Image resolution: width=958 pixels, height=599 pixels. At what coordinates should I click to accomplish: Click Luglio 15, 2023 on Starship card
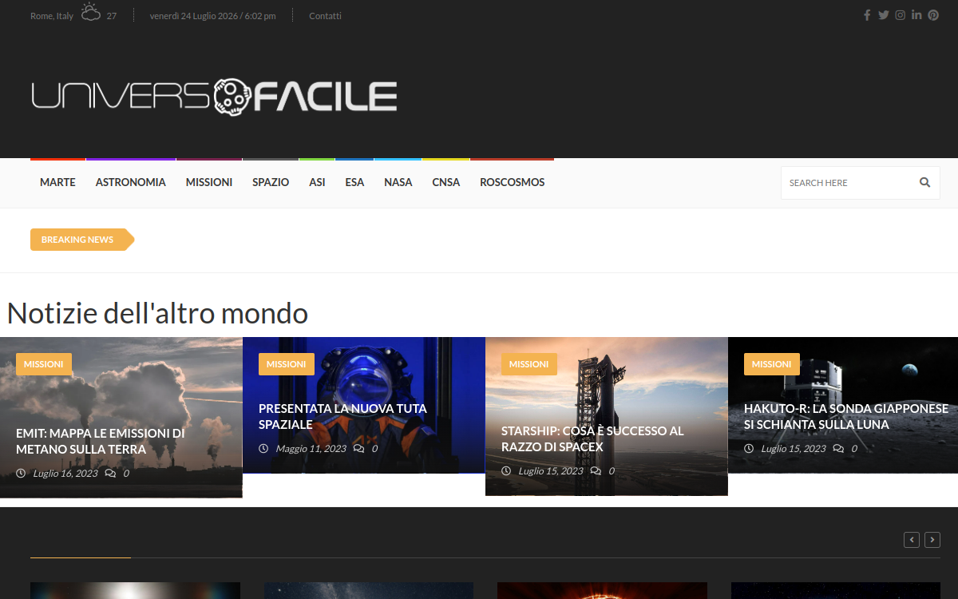551,471
